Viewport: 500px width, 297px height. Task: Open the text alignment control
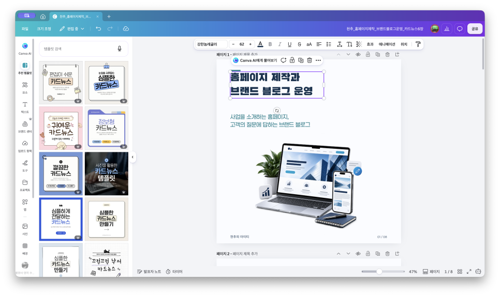tap(319, 44)
